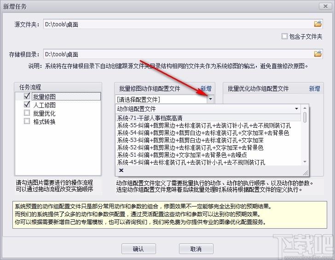The height and width of the screenshot is (260, 335).
Task: Select the 批量修图 row label in task flow
Action: [45, 97]
